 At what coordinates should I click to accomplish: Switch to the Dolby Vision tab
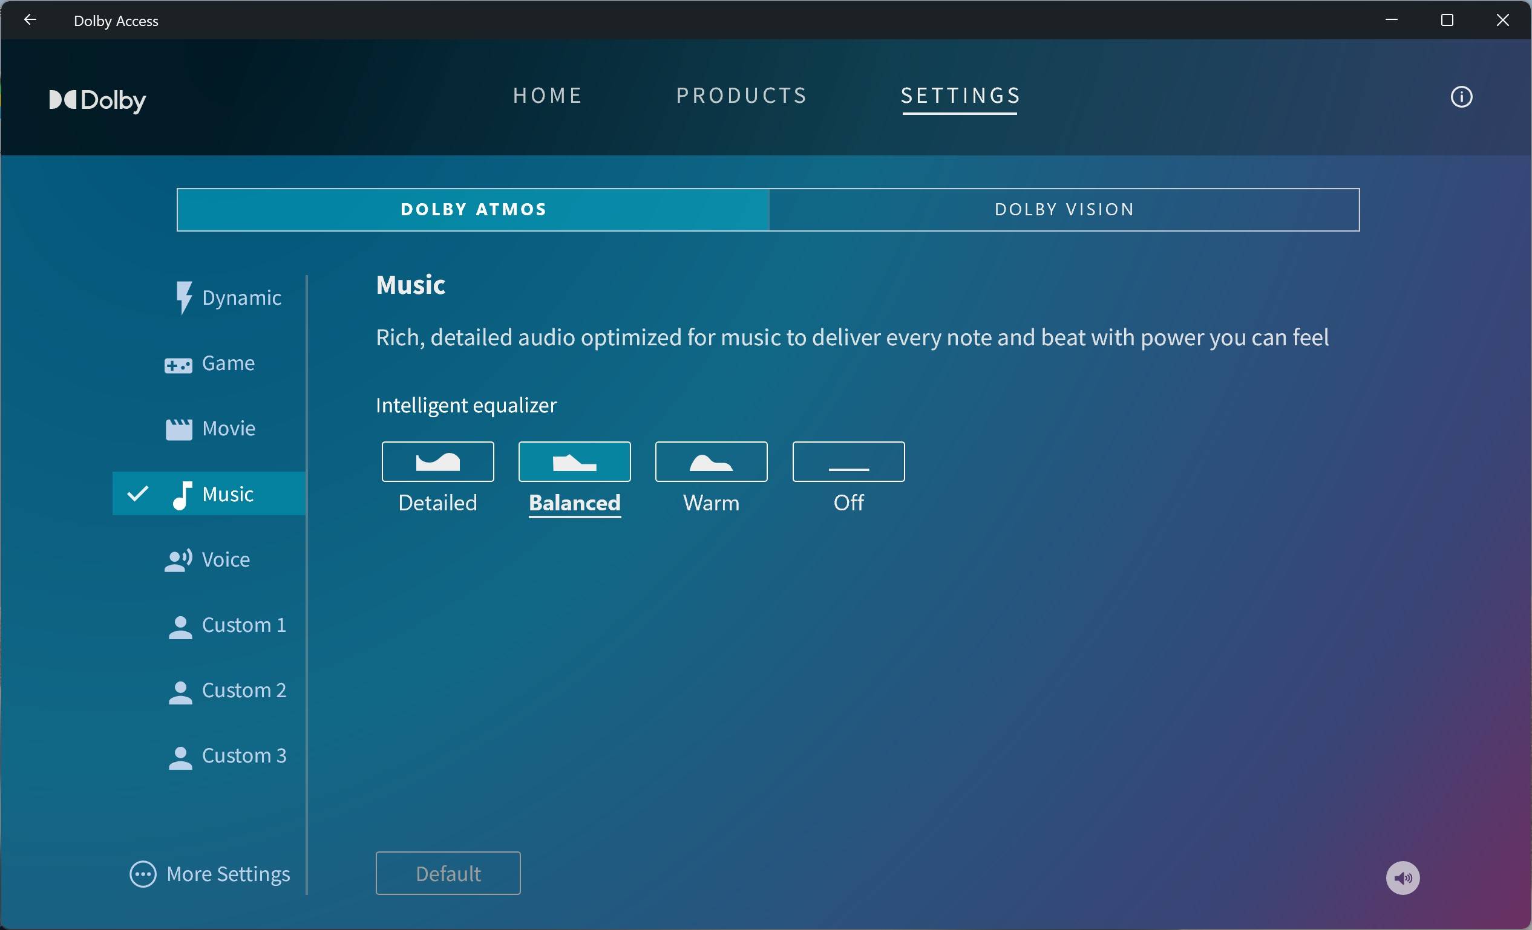[1064, 210]
